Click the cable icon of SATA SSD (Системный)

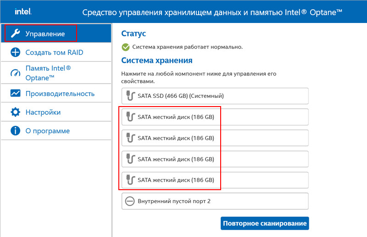pyautogui.click(x=130, y=96)
